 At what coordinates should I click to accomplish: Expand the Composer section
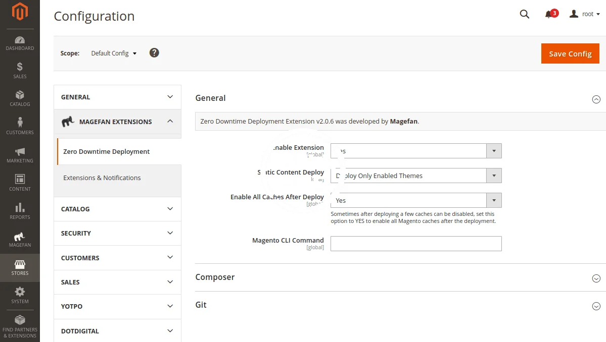tap(596, 278)
